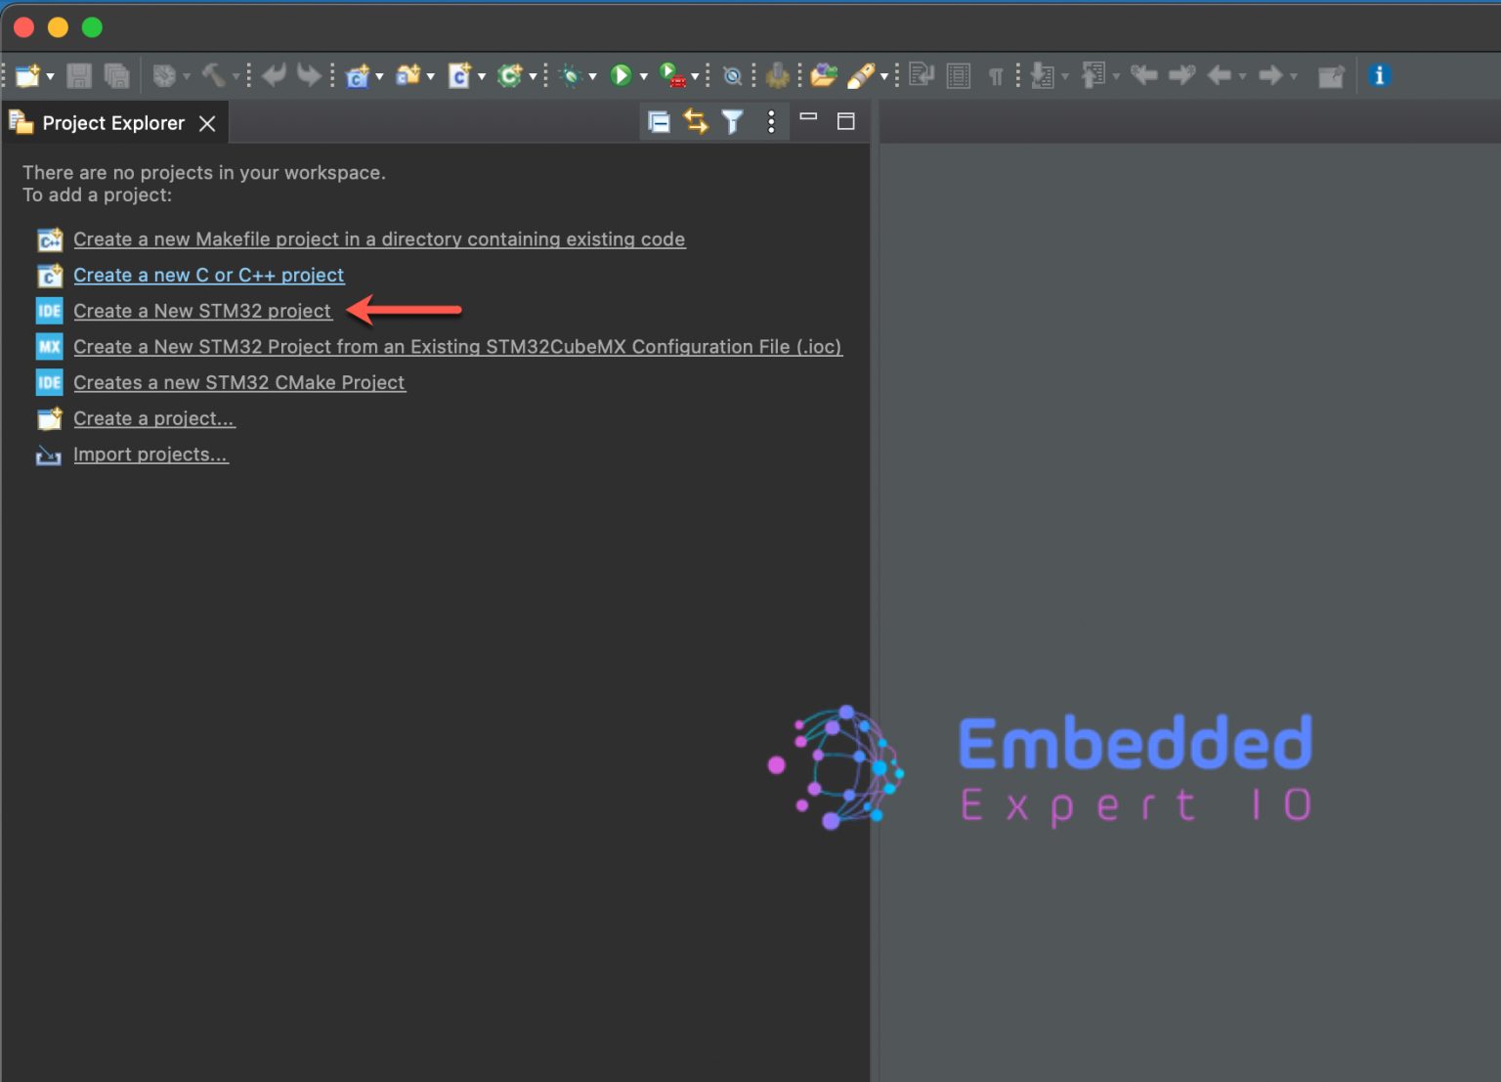This screenshot has height=1082, width=1501.
Task: Click the Save All toolbar icon
Action: pos(116,75)
